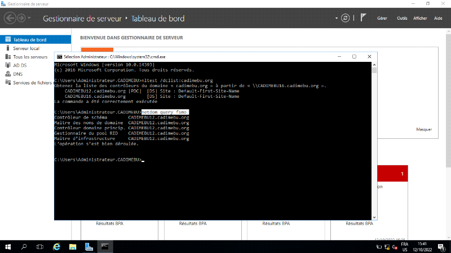Open navigation history dropdown next to forward arrow
Image resolution: width=451 pixels, height=253 pixels.
(x=29, y=18)
